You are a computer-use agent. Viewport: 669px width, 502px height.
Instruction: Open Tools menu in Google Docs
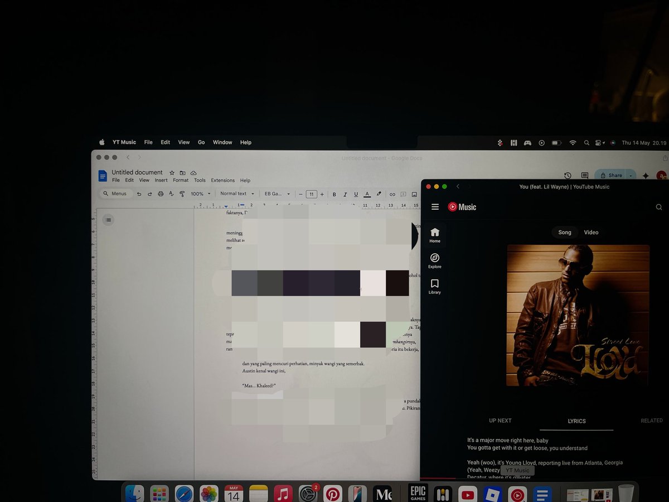click(x=200, y=180)
